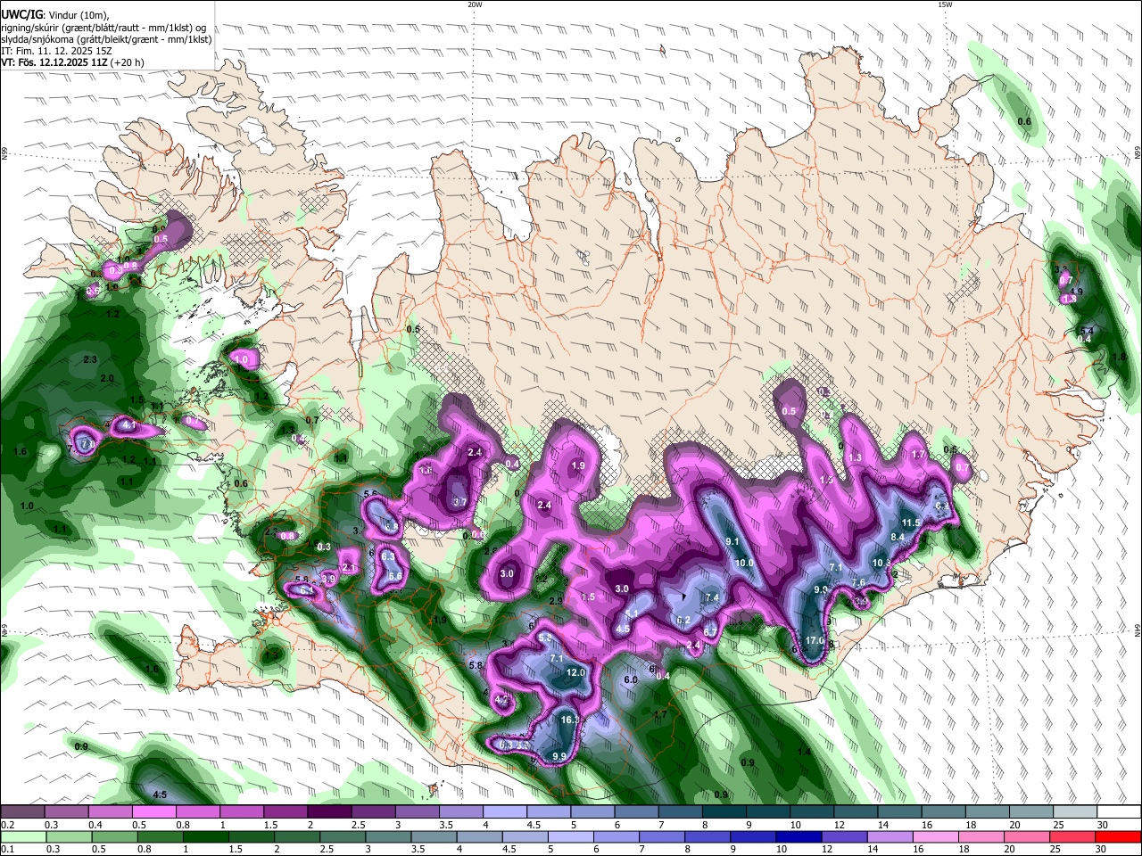The width and height of the screenshot is (1142, 856).
Task: Click the 10.0 precipitation value on the map
Action: click(743, 564)
